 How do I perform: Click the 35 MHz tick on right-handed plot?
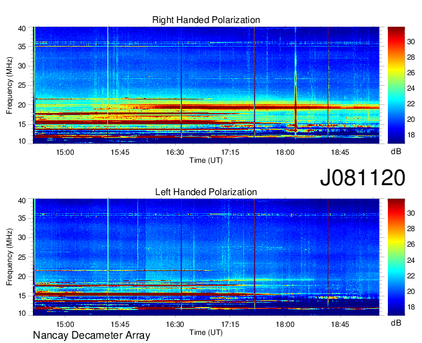coord(22,47)
